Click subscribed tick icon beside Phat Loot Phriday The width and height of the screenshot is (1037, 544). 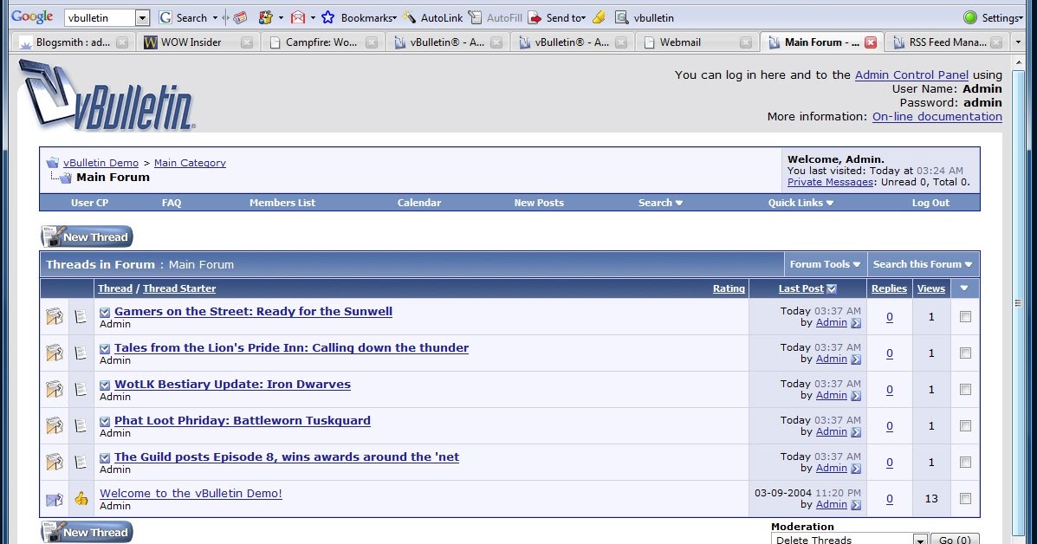click(105, 421)
